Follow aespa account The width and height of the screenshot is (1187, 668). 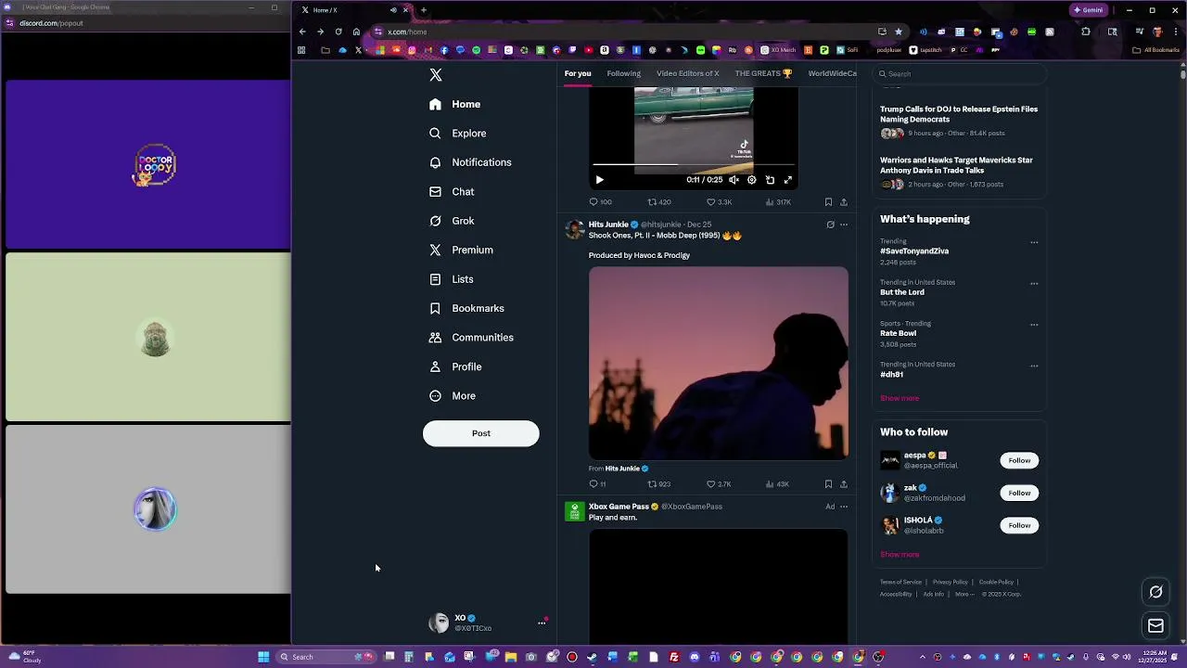[1019, 460]
